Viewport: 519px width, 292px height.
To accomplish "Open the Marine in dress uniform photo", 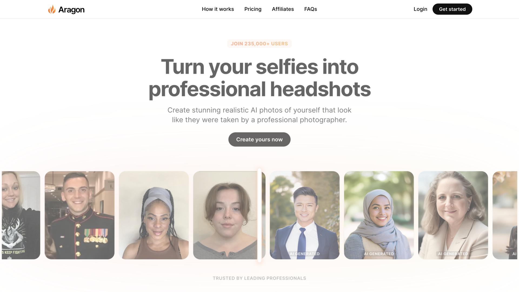I will pos(79,215).
